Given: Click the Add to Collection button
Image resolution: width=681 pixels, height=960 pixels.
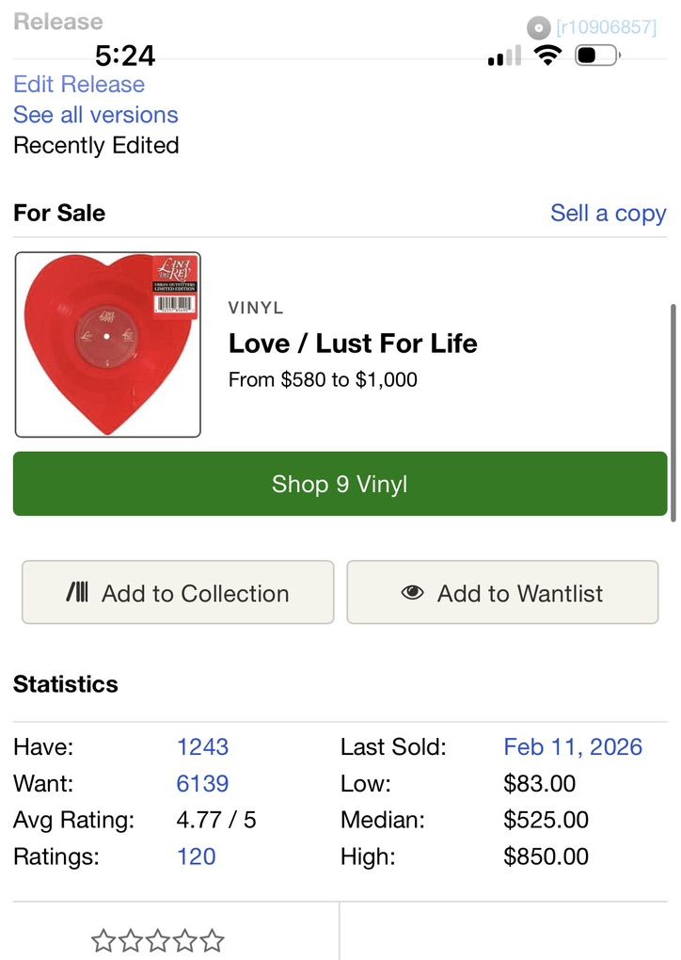Looking at the screenshot, I should point(178,593).
